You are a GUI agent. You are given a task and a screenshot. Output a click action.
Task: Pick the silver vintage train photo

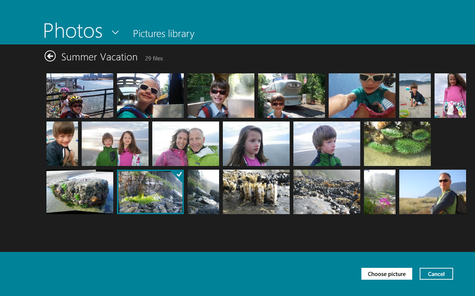point(291,96)
